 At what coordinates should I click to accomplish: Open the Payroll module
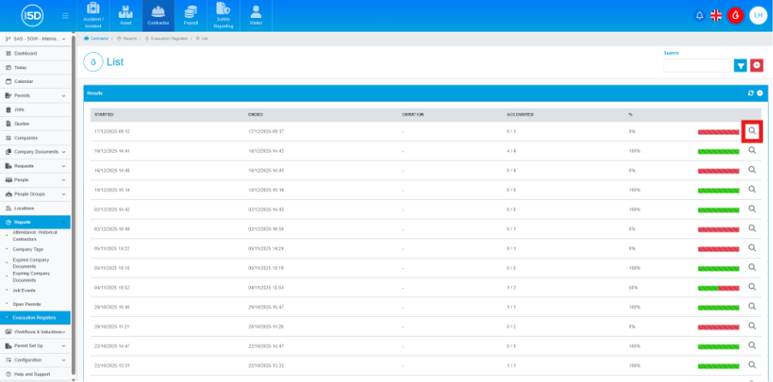[191, 15]
